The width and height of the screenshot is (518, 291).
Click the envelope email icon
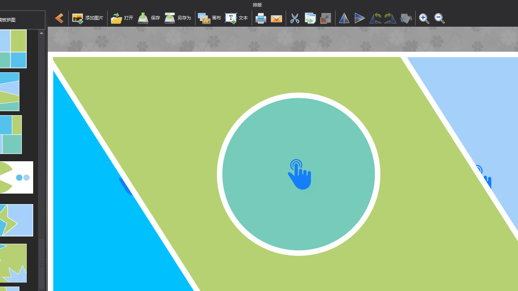point(276,18)
